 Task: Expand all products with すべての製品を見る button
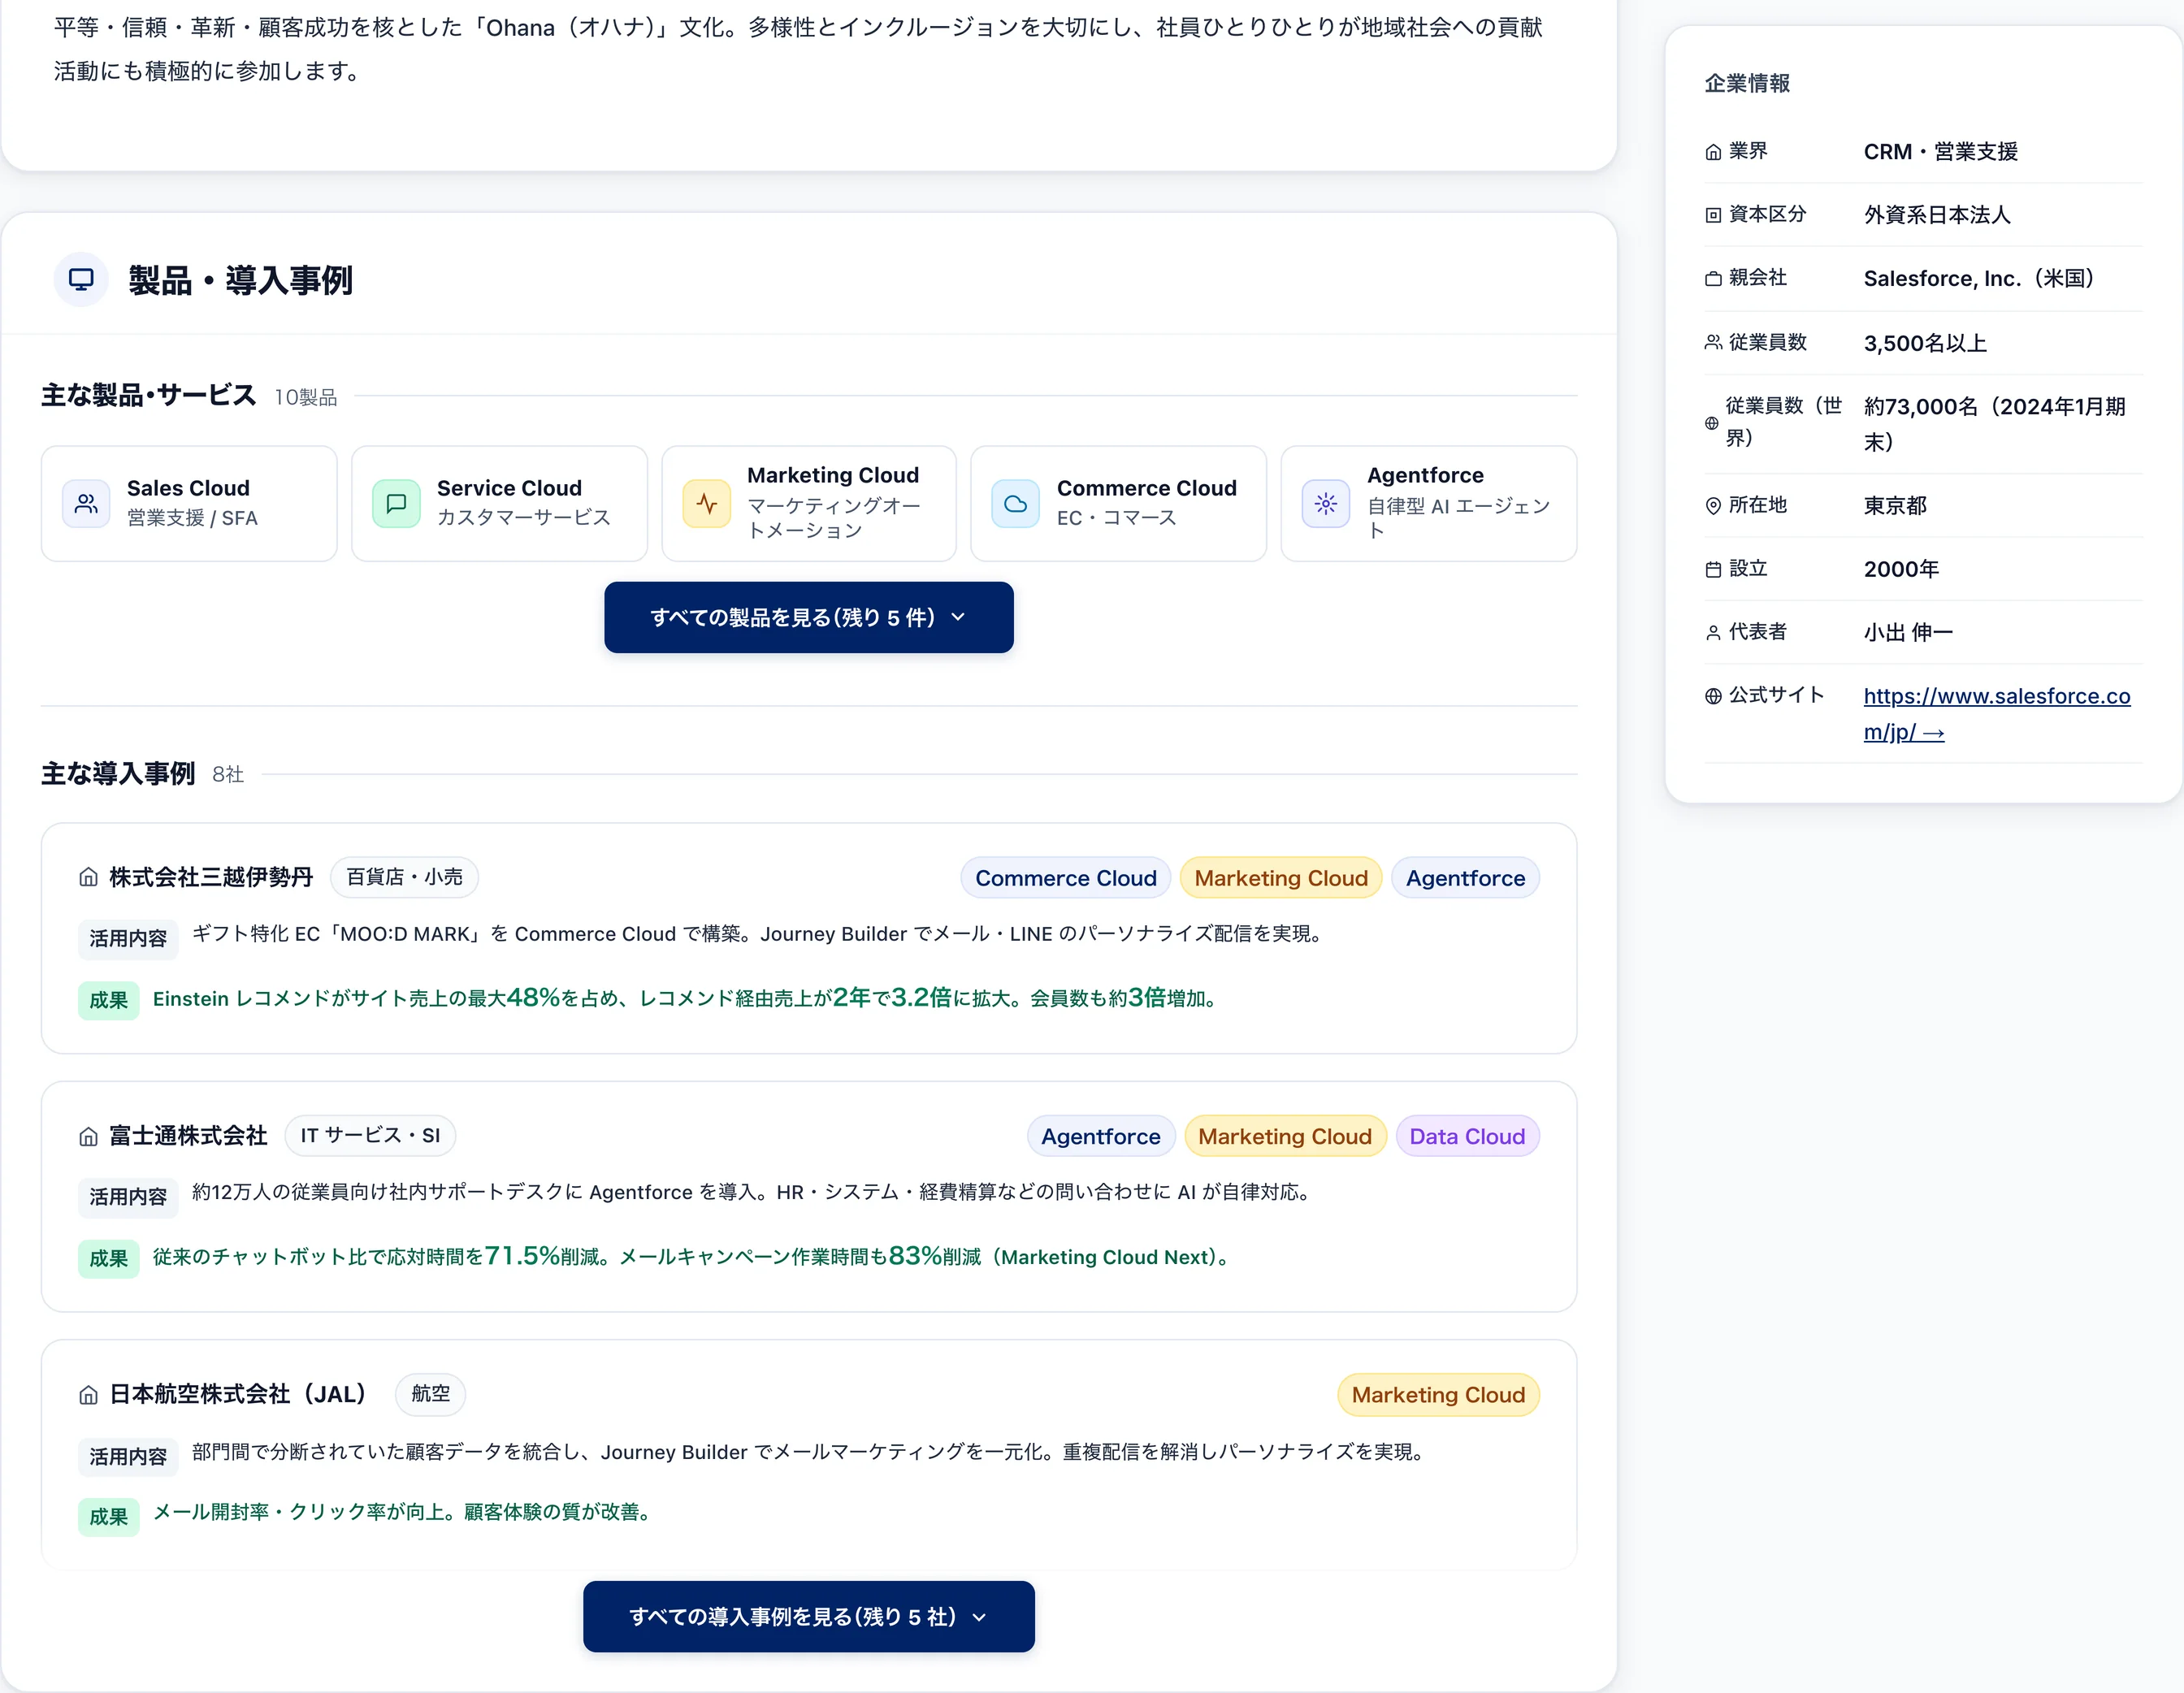[x=808, y=617]
